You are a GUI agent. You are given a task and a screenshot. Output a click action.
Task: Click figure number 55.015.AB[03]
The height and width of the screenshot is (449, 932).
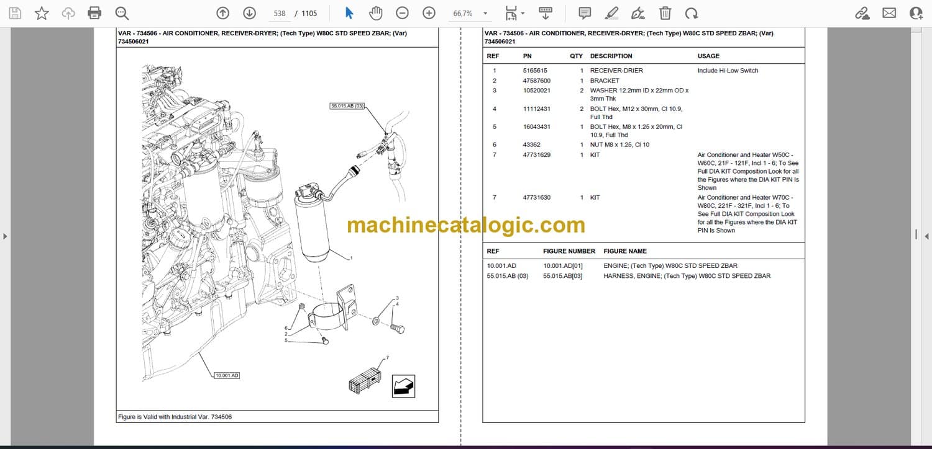pyautogui.click(x=563, y=276)
